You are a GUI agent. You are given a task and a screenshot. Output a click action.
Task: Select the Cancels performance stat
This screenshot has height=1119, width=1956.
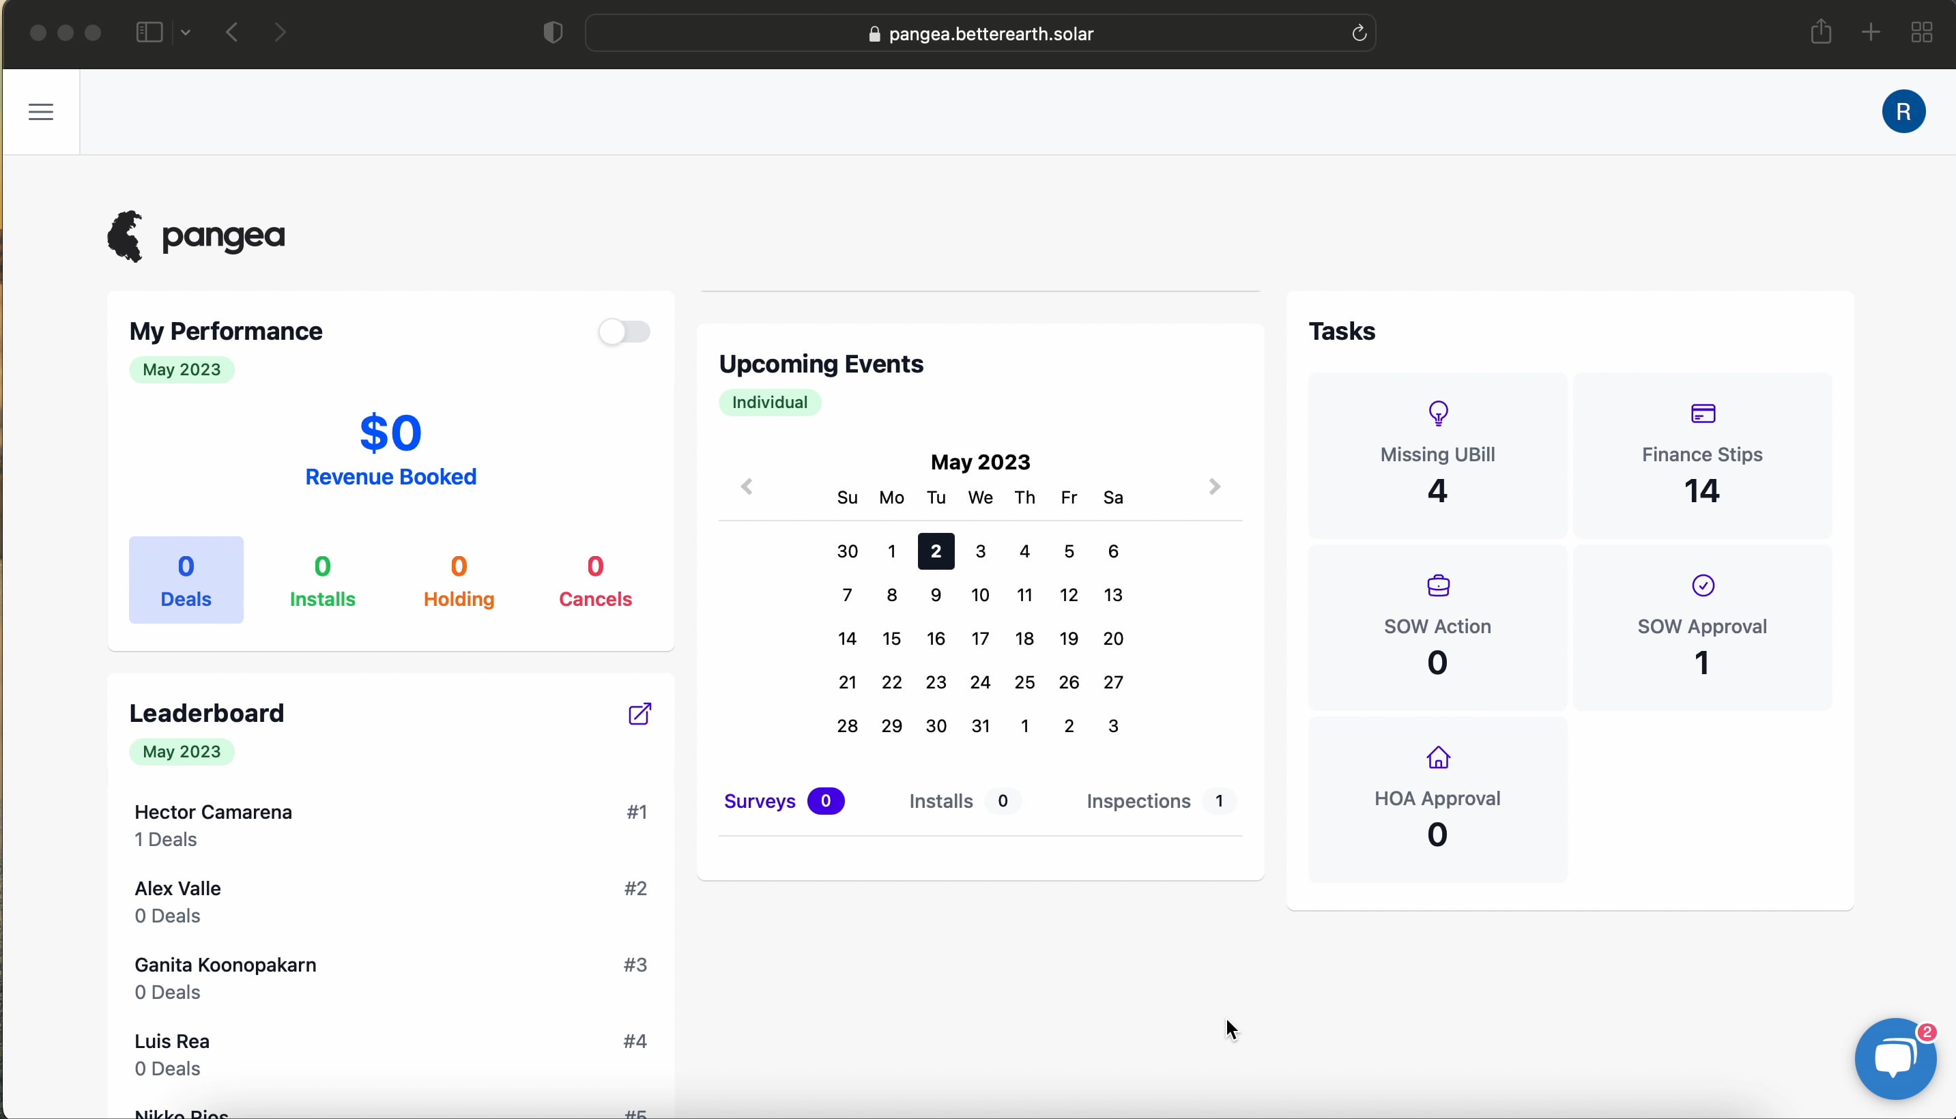595,580
